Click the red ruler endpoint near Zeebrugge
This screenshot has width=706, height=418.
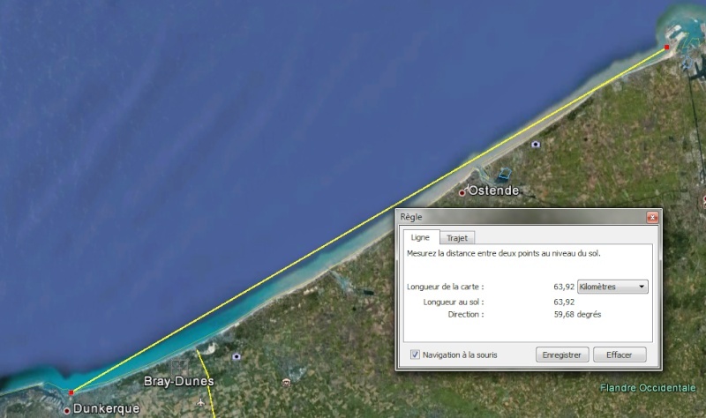667,47
